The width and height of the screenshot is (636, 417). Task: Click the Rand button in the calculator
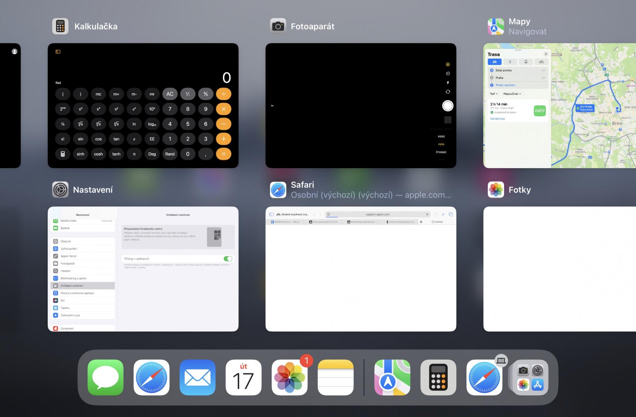tap(170, 154)
